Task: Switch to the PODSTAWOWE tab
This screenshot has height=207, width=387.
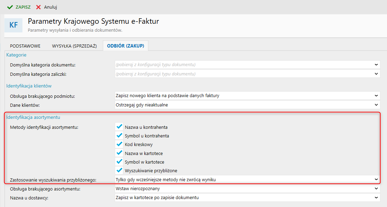Action: tap(25, 46)
